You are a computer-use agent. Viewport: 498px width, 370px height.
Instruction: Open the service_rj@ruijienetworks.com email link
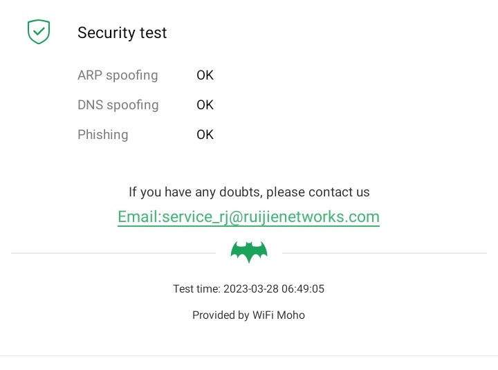pyautogui.click(x=248, y=216)
